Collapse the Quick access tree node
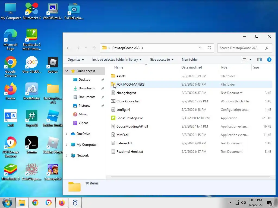278x208 pixels. tap(67, 71)
